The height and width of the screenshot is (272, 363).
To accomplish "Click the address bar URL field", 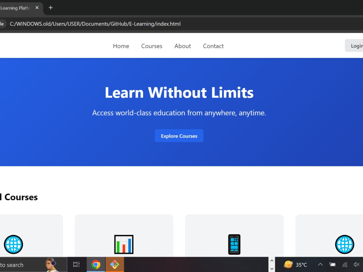I will (x=95, y=24).
